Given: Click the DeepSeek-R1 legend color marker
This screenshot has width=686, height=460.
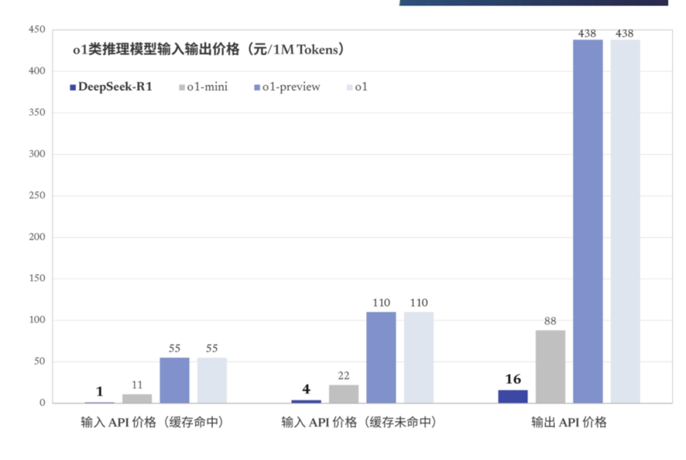Looking at the screenshot, I should tap(72, 88).
